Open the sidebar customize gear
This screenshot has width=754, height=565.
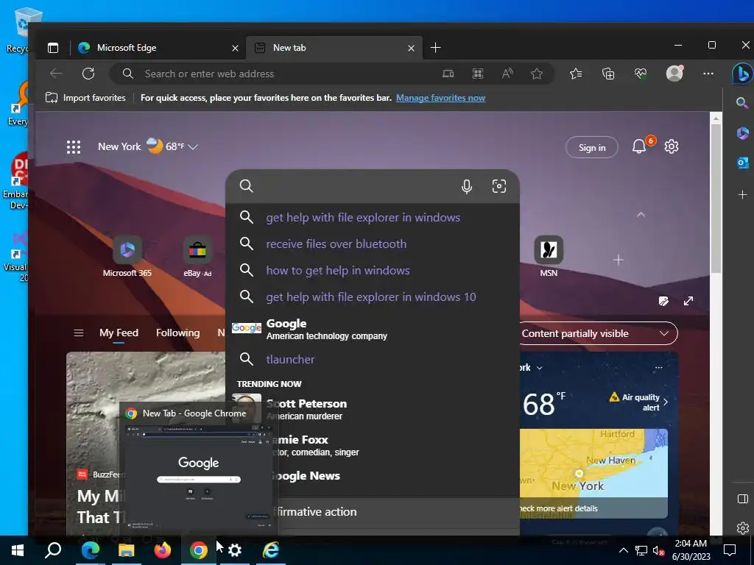pyautogui.click(x=742, y=528)
